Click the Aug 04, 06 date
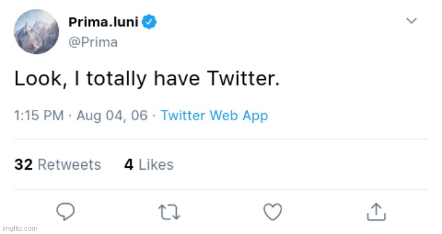442x234 pixels. 112,116
